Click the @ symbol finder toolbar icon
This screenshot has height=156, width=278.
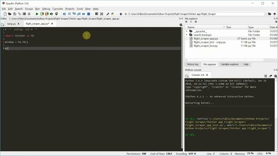[29, 14]
